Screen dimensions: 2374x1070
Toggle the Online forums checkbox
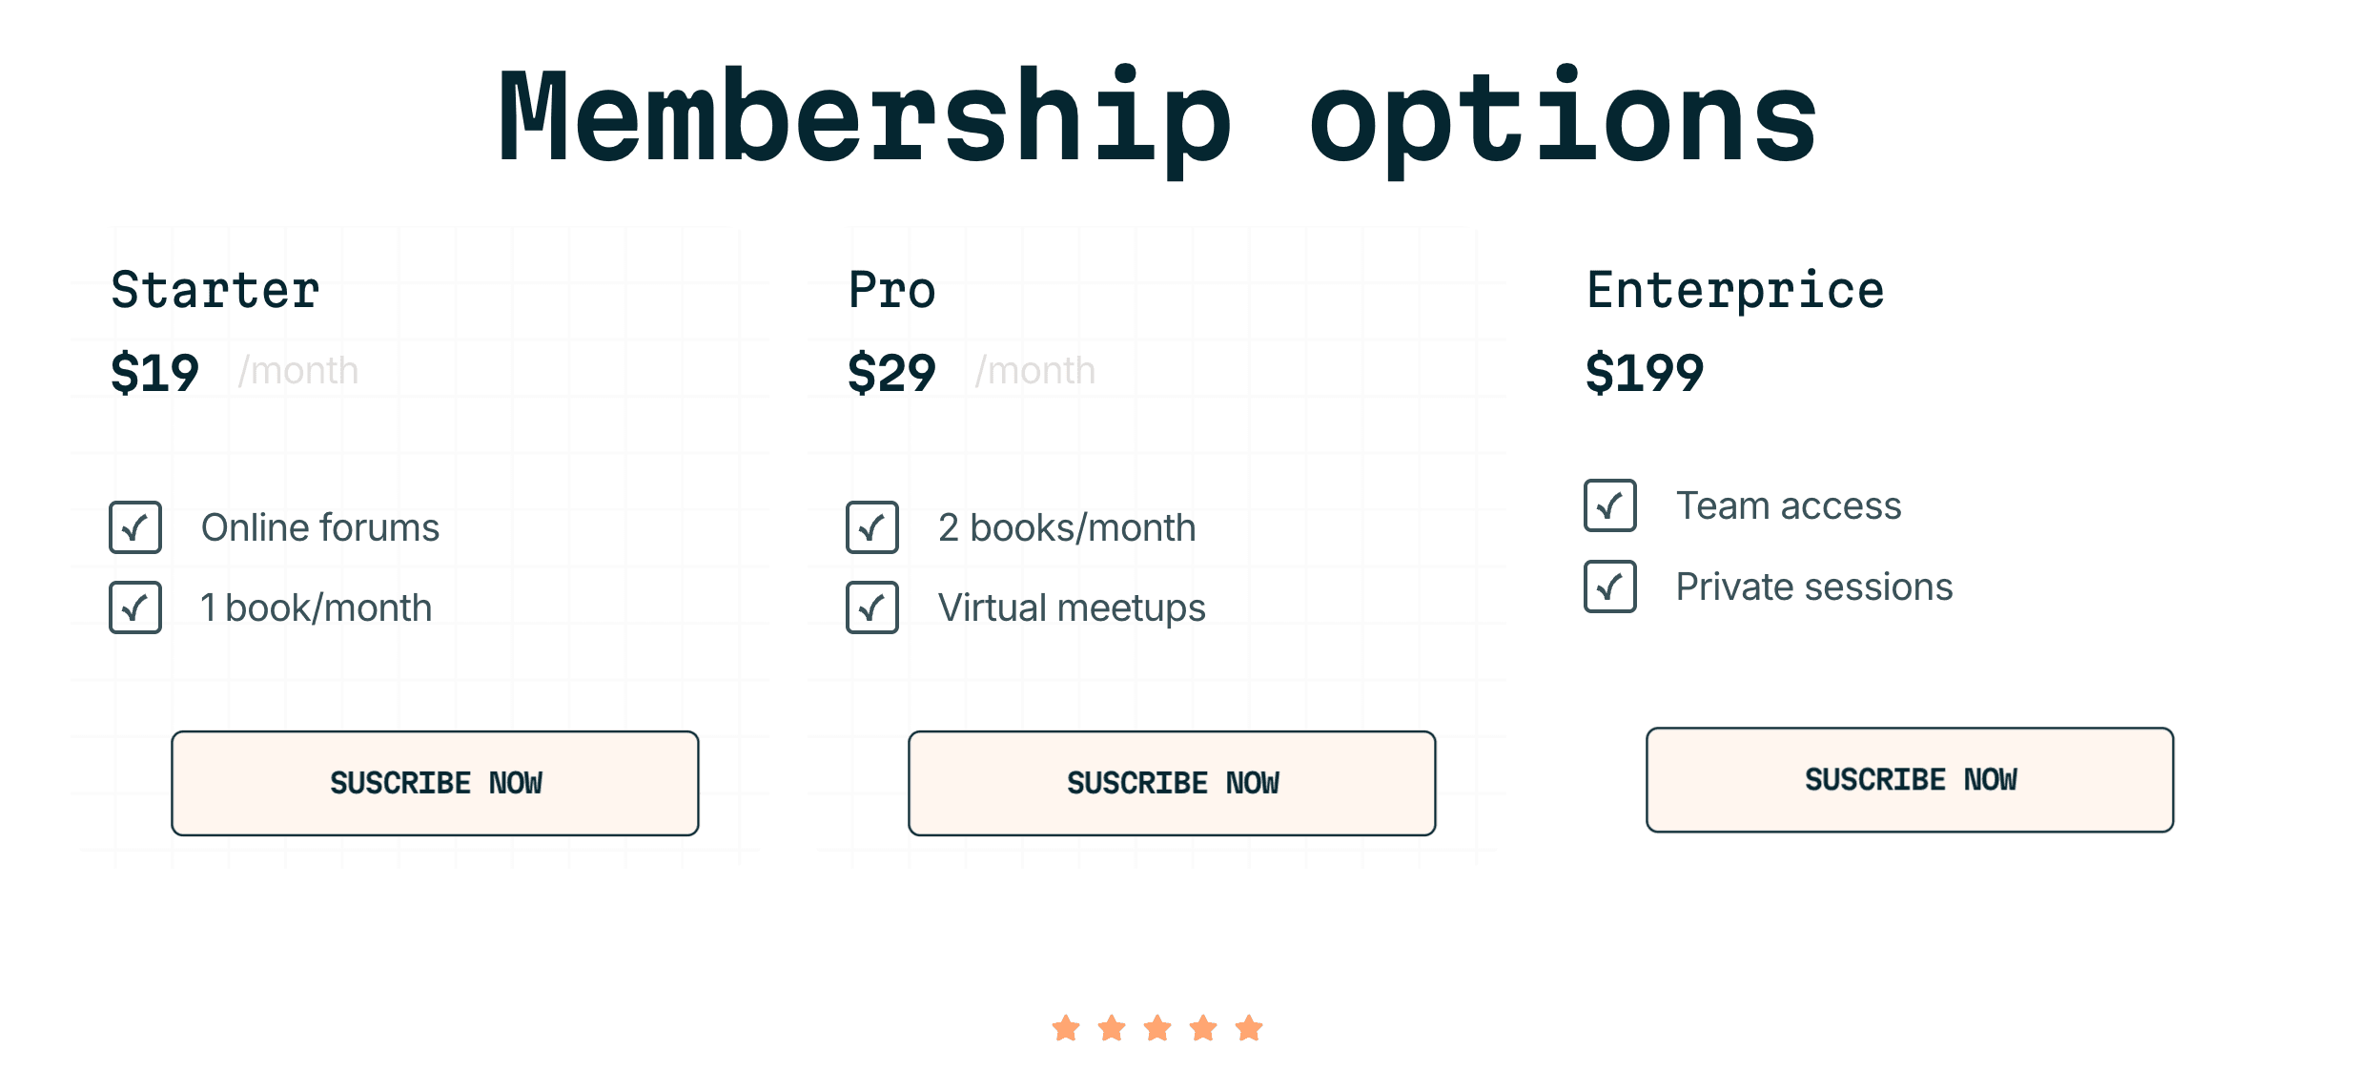tap(135, 527)
